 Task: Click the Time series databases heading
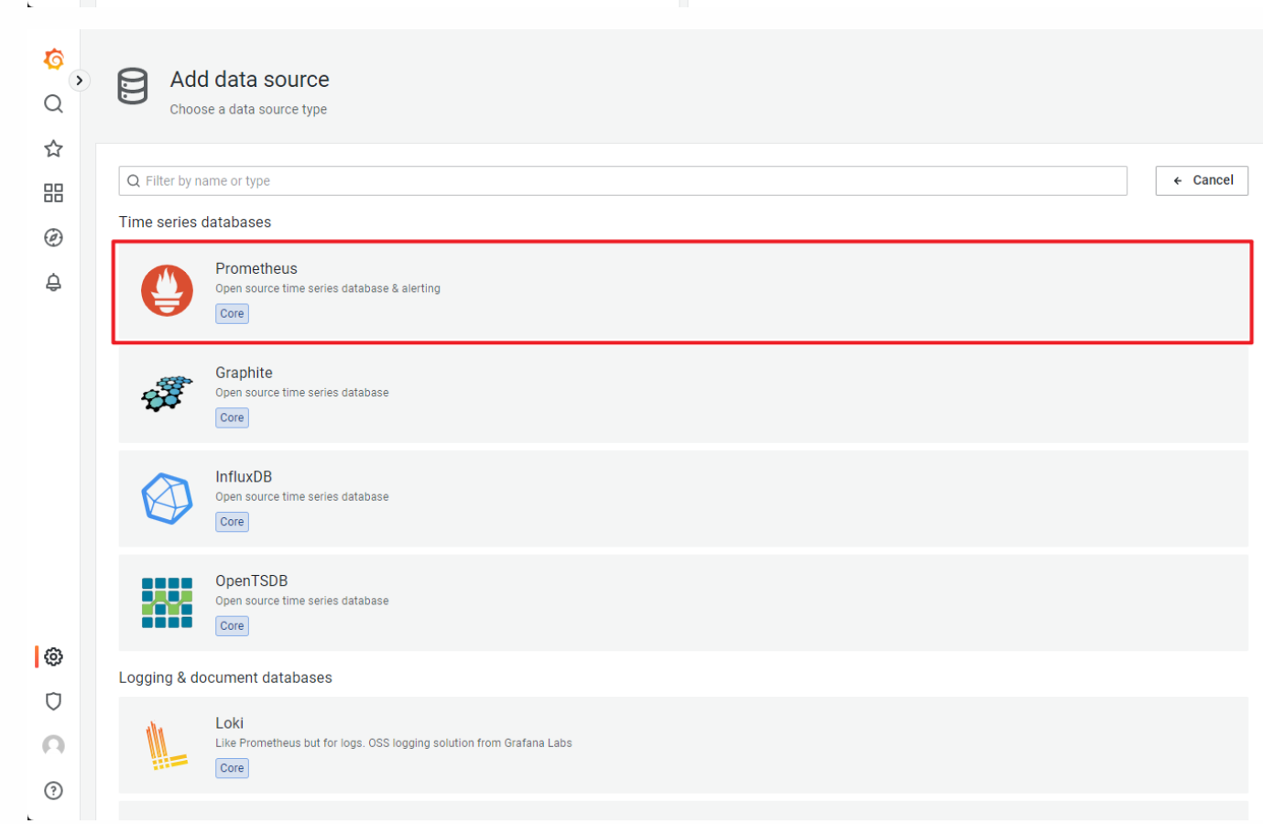click(x=195, y=222)
